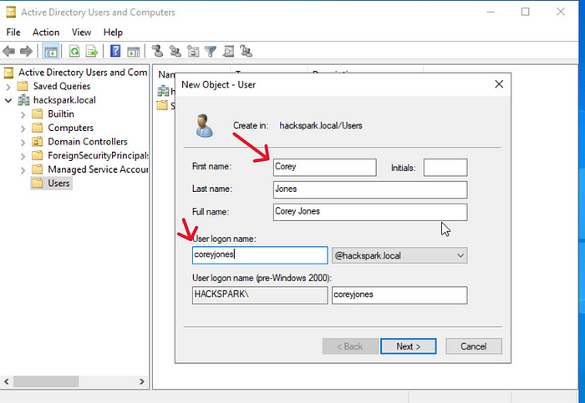Select the Users tree item
Image resolution: width=585 pixels, height=403 pixels.
(58, 184)
